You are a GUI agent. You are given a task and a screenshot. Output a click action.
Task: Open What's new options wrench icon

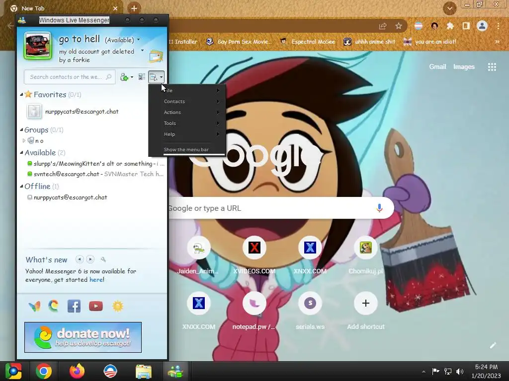pyautogui.click(x=103, y=259)
